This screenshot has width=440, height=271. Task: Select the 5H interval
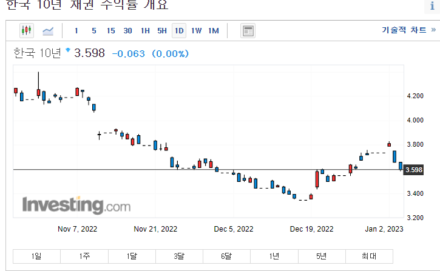(162, 30)
